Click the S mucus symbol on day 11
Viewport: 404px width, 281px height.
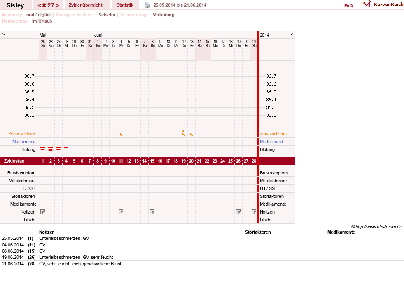pos(121,134)
